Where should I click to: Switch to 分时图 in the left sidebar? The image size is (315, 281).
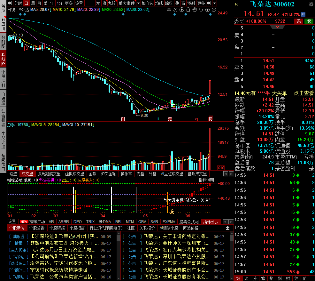(x=3, y=42)
